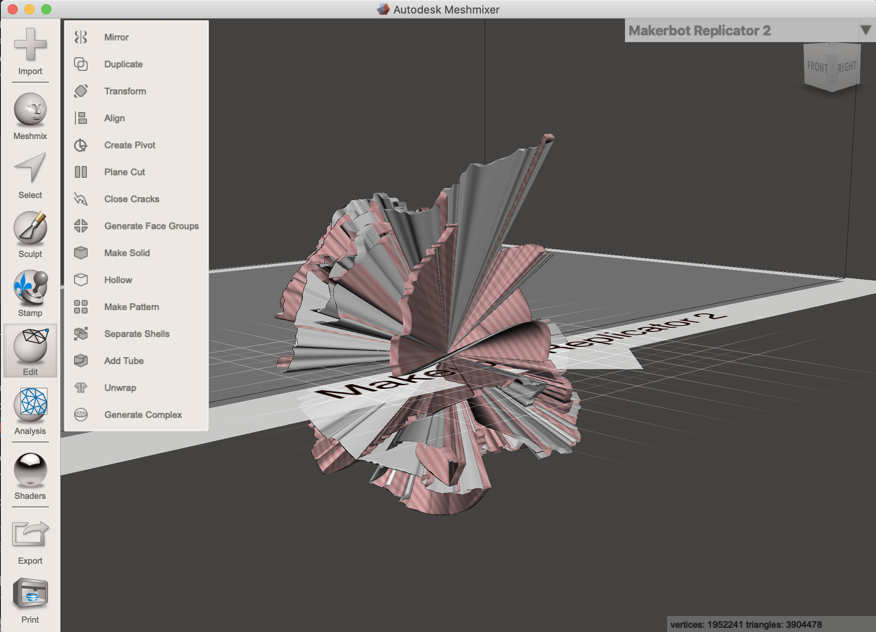Click the Plane Cut icon
Image resolution: width=876 pixels, height=632 pixels.
coord(81,172)
